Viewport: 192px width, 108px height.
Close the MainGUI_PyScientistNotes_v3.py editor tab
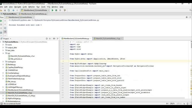coord(121,39)
